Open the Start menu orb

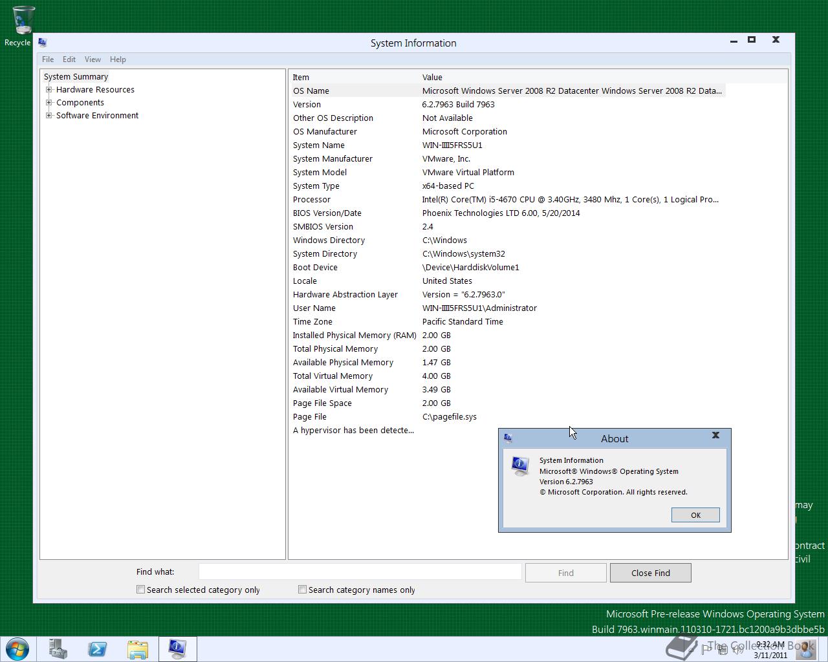(17, 648)
